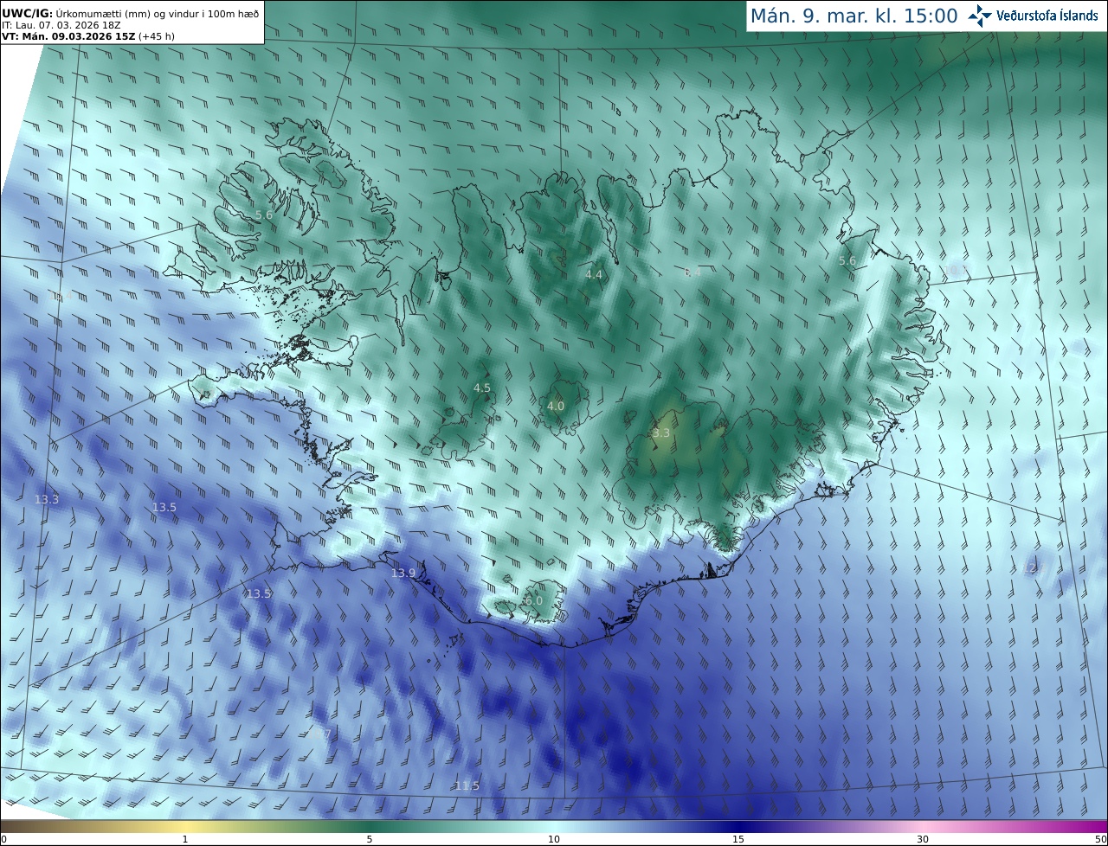
Task: Click the 13.5 value in Faxaflói bay
Action: [x=164, y=507]
